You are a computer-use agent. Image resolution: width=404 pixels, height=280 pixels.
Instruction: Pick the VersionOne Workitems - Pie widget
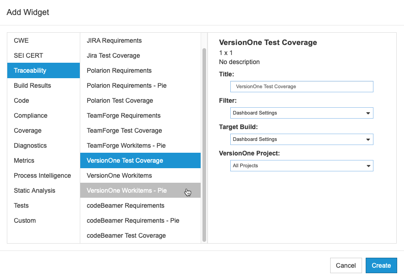click(x=140, y=190)
